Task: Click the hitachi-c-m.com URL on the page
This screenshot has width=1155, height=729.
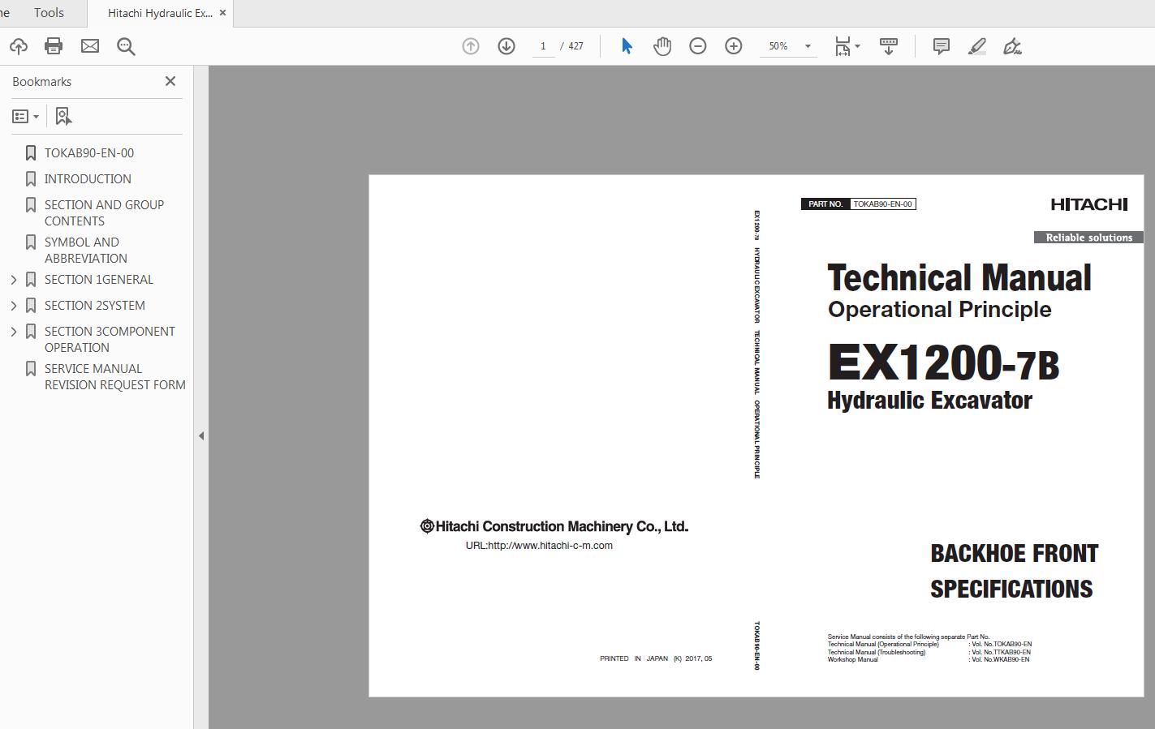Action: (x=539, y=546)
